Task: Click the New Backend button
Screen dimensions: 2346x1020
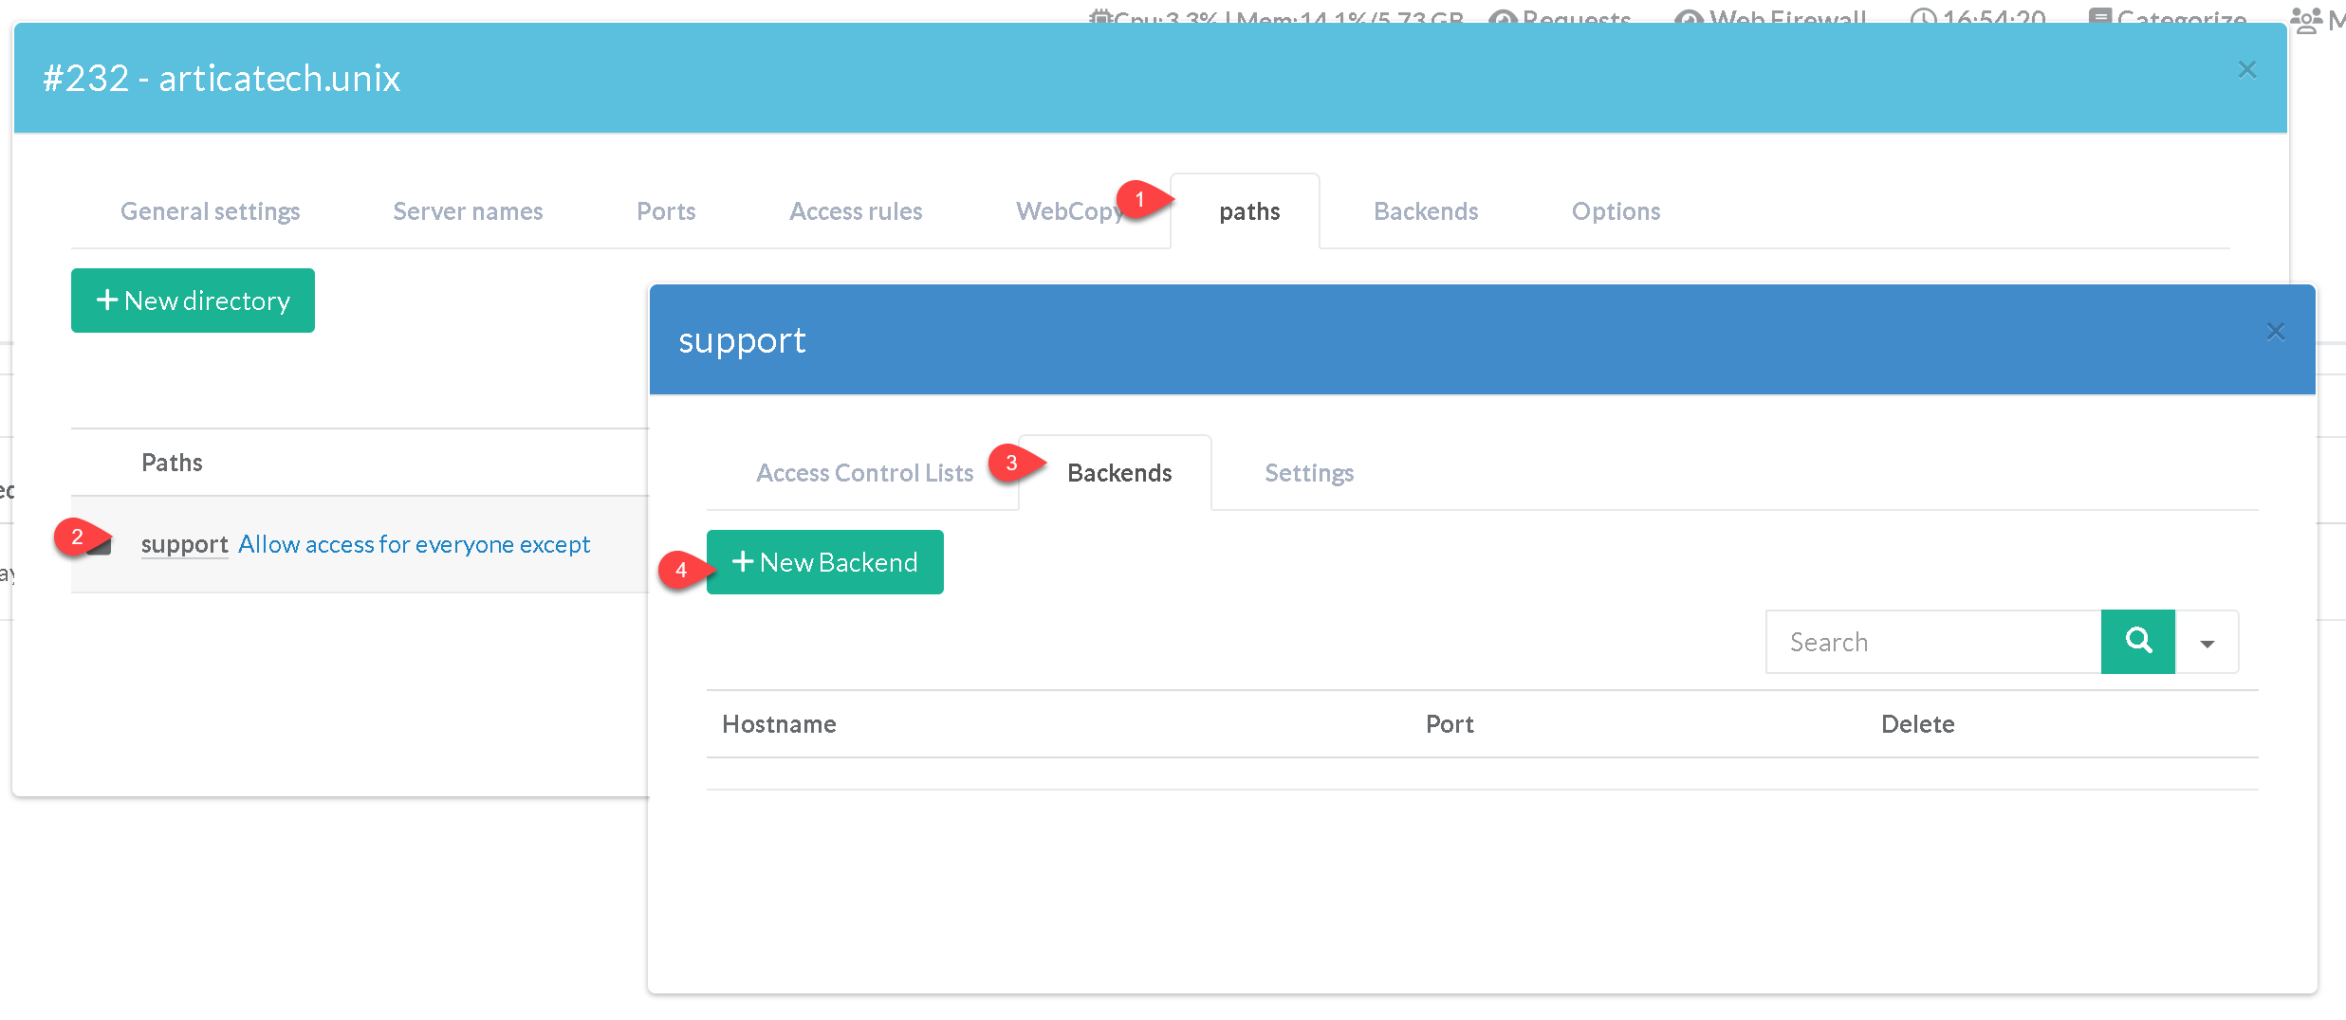Action: pyautogui.click(x=824, y=562)
